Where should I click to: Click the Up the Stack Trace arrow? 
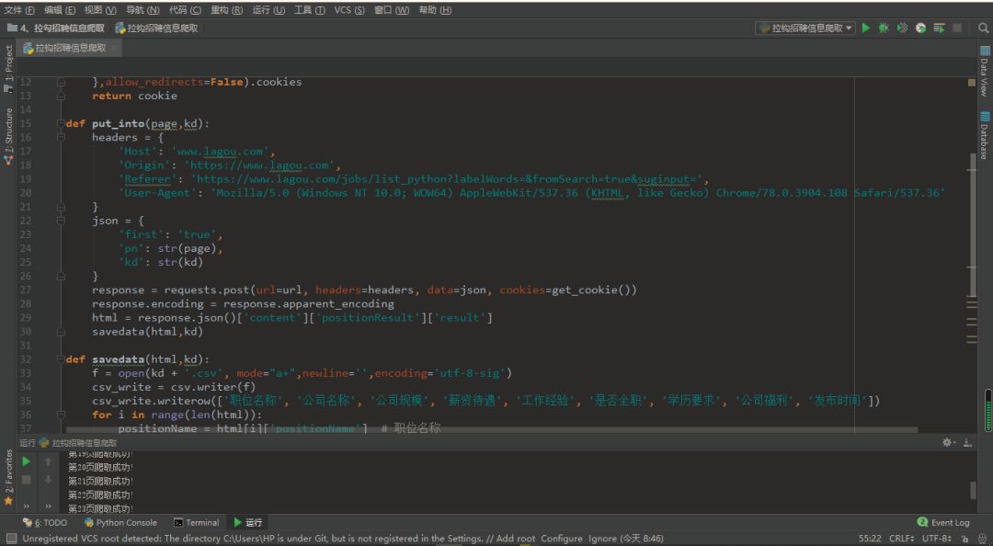48,461
